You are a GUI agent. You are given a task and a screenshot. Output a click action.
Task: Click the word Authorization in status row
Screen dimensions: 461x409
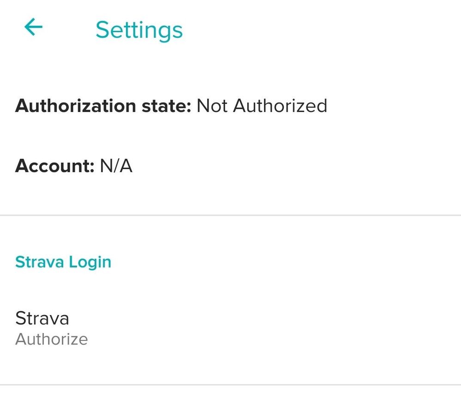click(76, 106)
